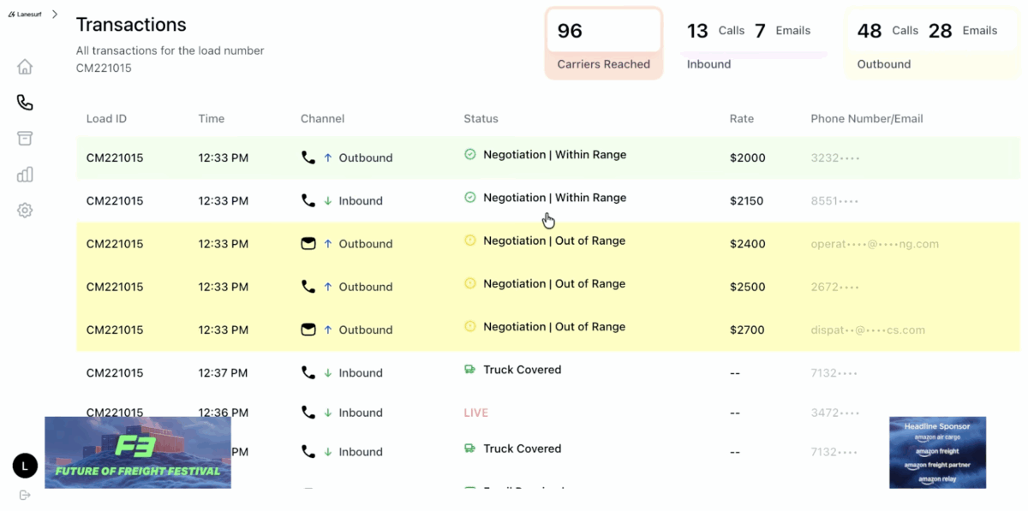This screenshot has width=1028, height=511.
Task: Select the phone Calls sidebar icon
Action: coord(25,103)
